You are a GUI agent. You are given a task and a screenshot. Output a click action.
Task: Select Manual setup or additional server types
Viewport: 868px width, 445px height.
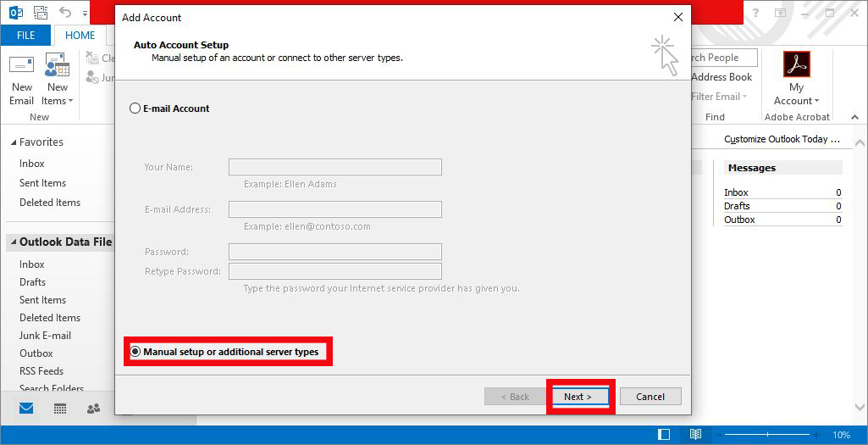(135, 352)
